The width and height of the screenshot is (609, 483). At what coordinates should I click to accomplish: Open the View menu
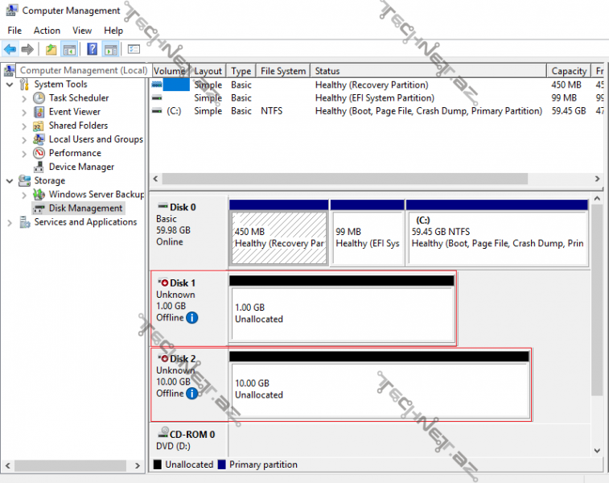tap(82, 31)
